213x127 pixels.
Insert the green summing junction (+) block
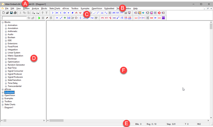coord(65,18)
